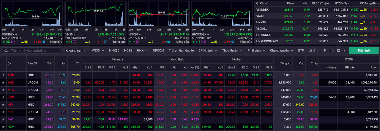This screenshot has width=380, height=131.
Task: Click the upward arrow icon beside Lô lẻ
Action: (x=325, y=51)
